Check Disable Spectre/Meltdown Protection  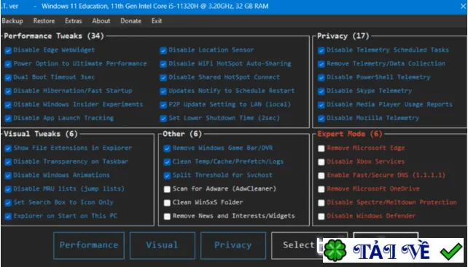(321, 203)
